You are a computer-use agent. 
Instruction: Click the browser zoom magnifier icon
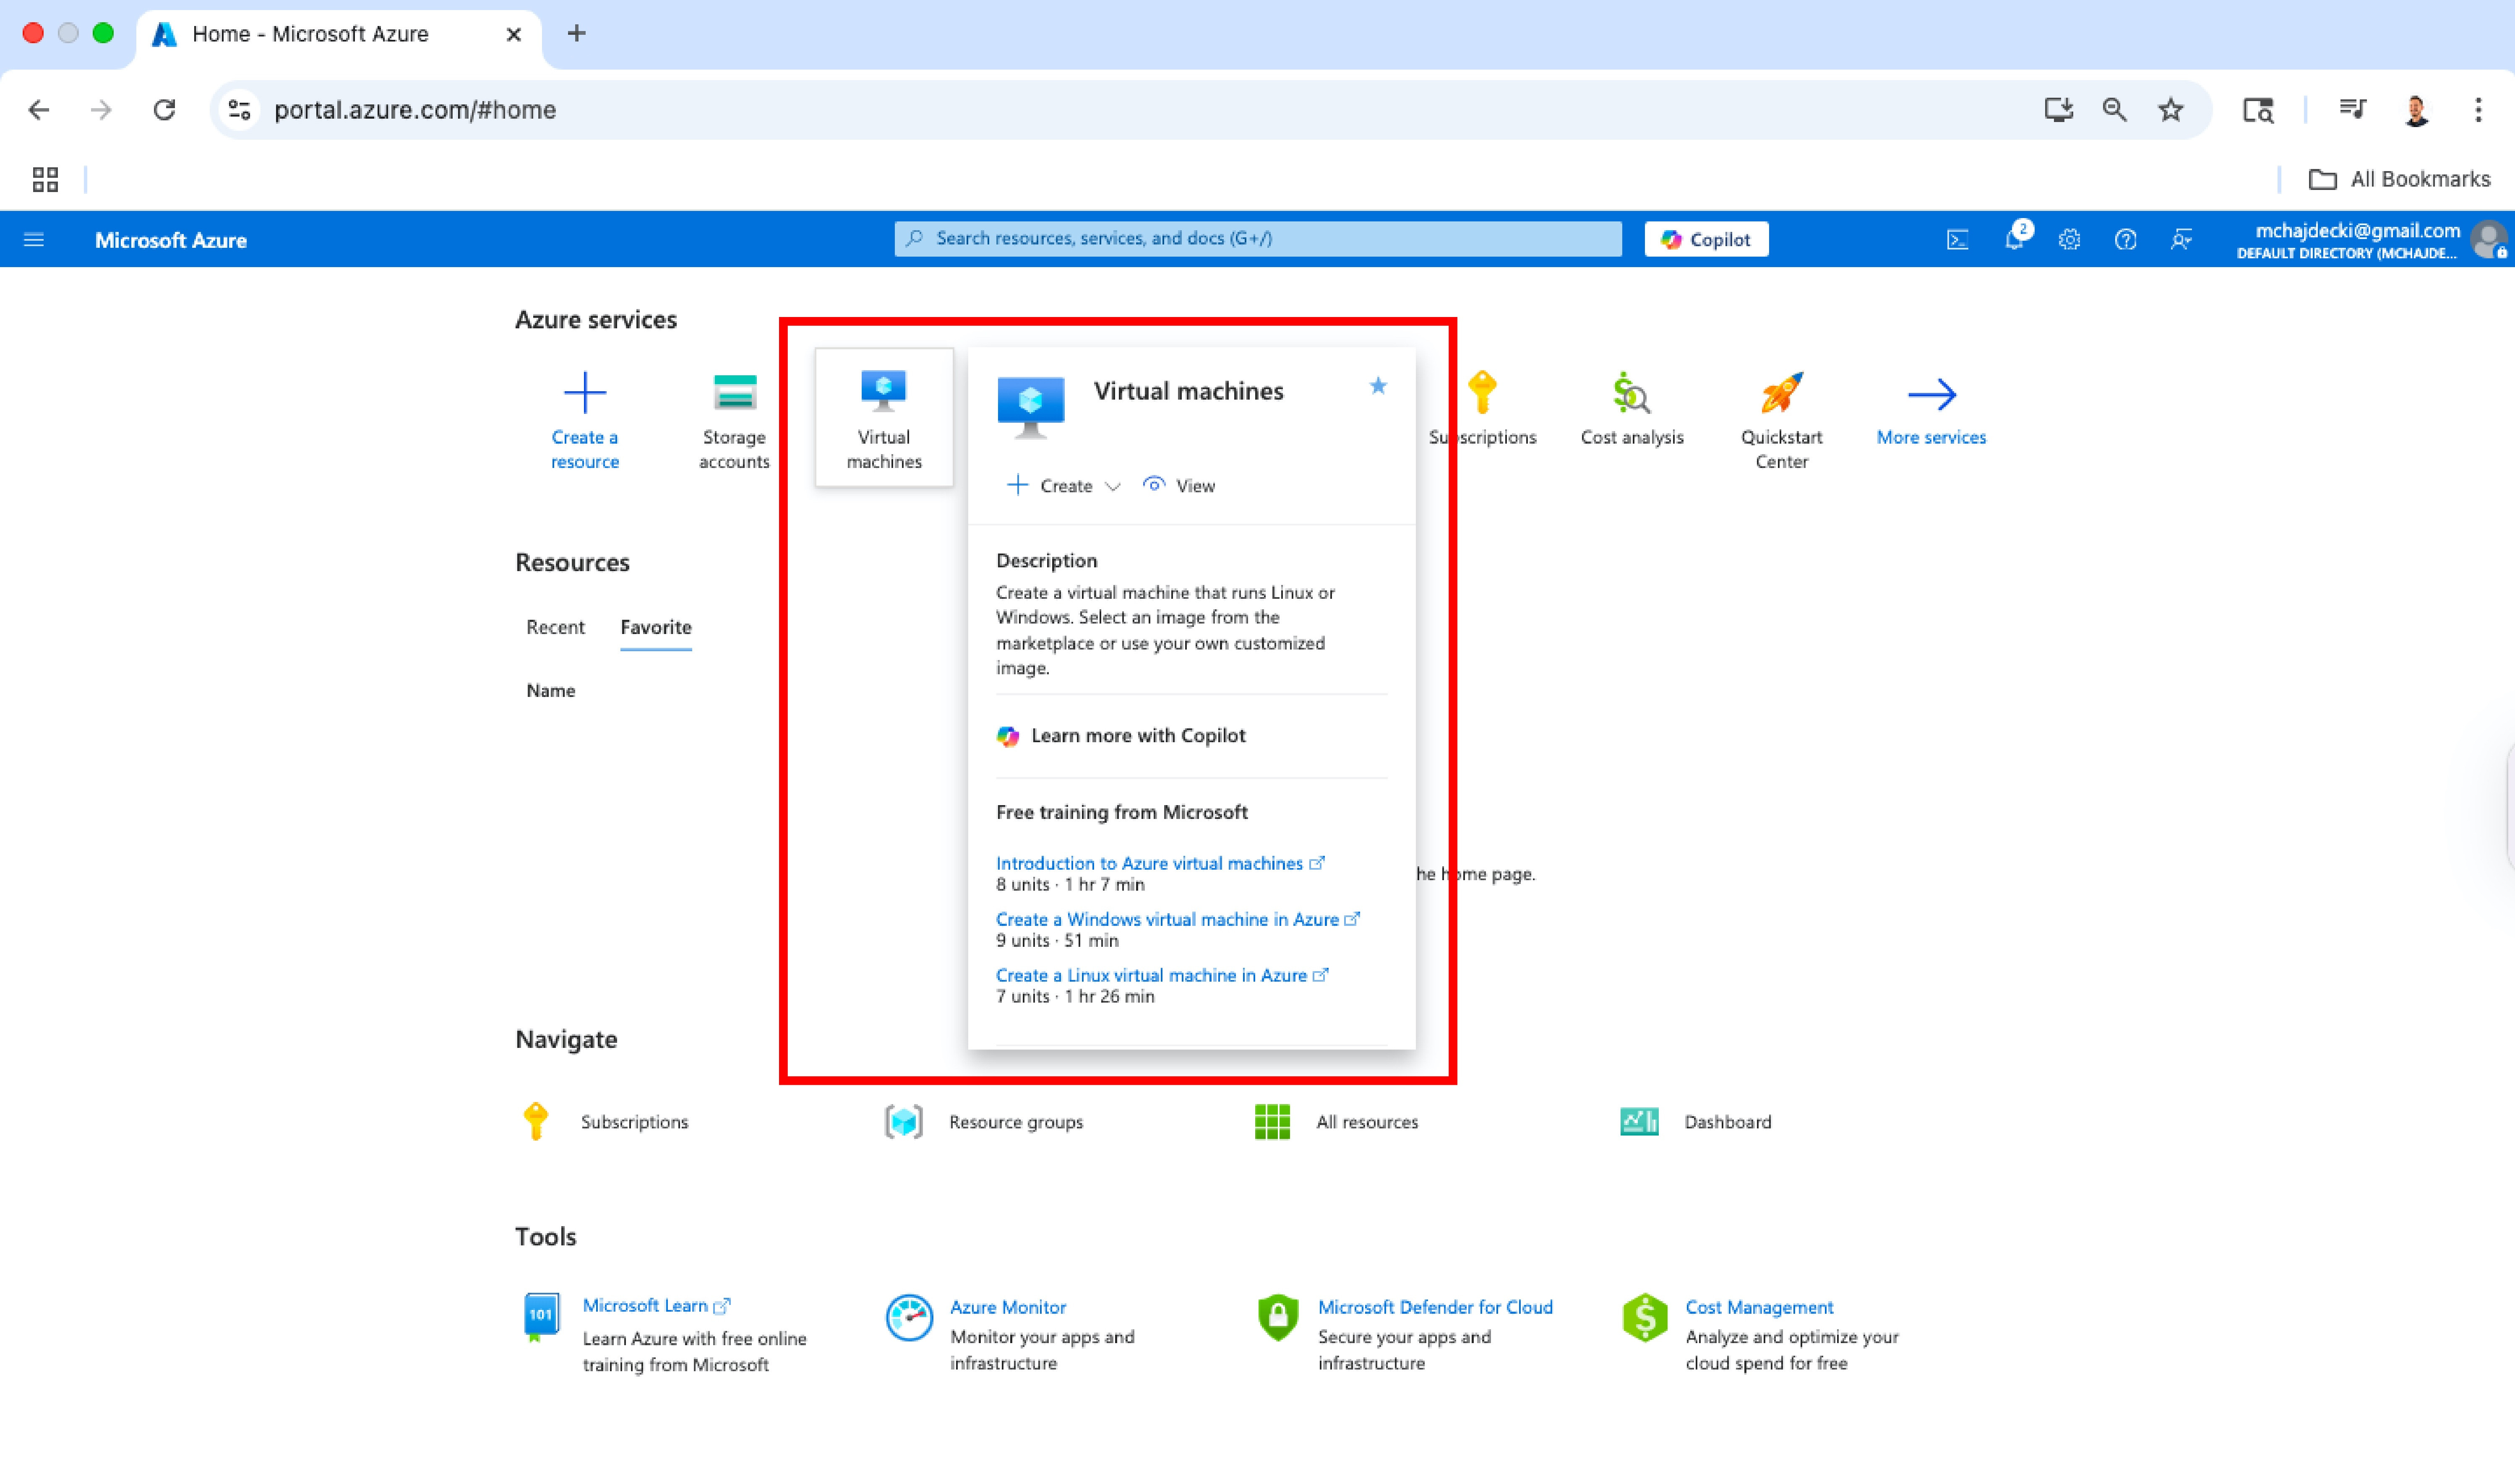(x=2114, y=110)
